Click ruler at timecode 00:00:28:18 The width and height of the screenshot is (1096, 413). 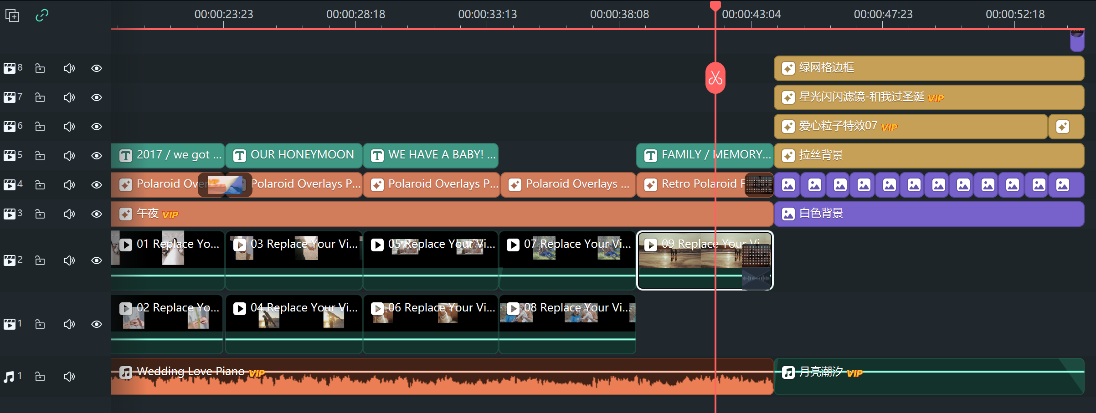click(x=355, y=15)
